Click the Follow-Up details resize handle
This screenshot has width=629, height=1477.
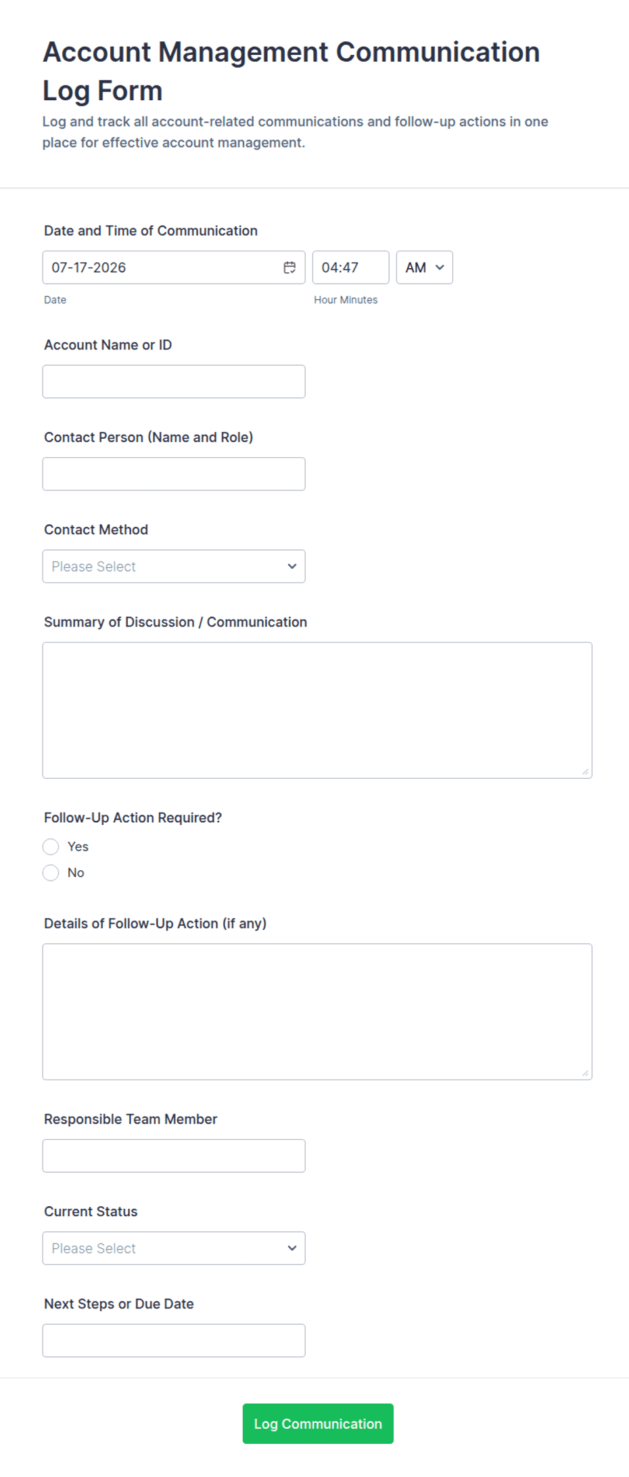585,1073
